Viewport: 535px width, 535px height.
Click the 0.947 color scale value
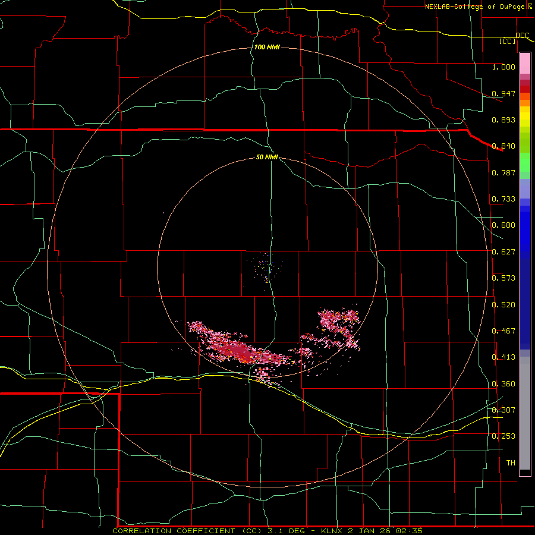tap(503, 93)
